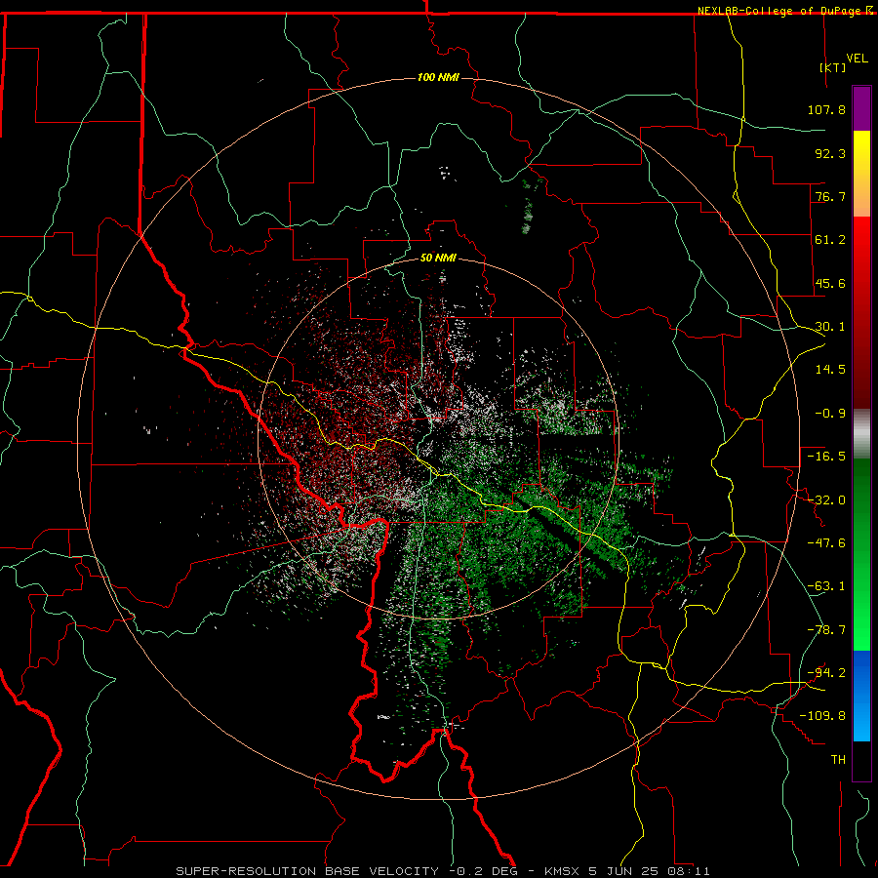Pick the blue segment of color bar
878x878 pixels.
pyautogui.click(x=861, y=696)
